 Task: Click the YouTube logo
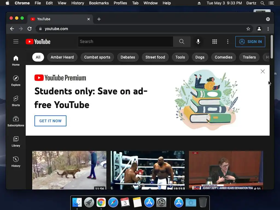[x=38, y=42]
